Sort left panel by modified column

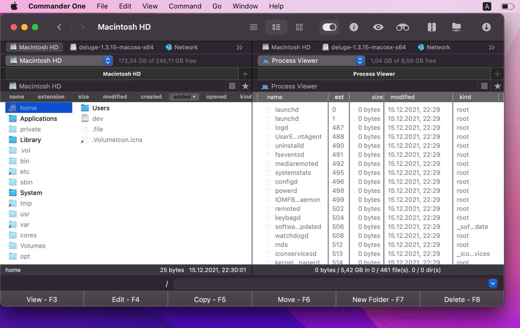(x=115, y=97)
